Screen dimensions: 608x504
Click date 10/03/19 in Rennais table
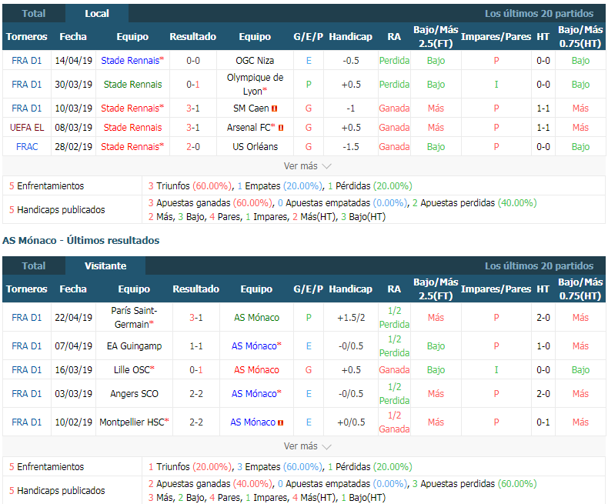tap(73, 108)
